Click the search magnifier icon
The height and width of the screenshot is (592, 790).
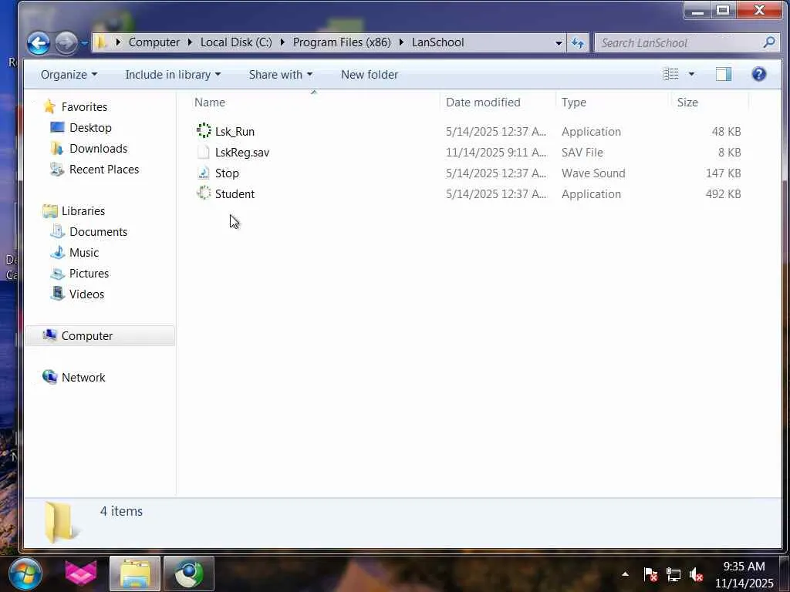[769, 42]
